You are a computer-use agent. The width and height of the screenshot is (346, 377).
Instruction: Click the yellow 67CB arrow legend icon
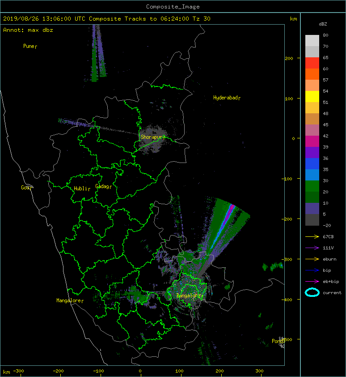click(x=312, y=236)
